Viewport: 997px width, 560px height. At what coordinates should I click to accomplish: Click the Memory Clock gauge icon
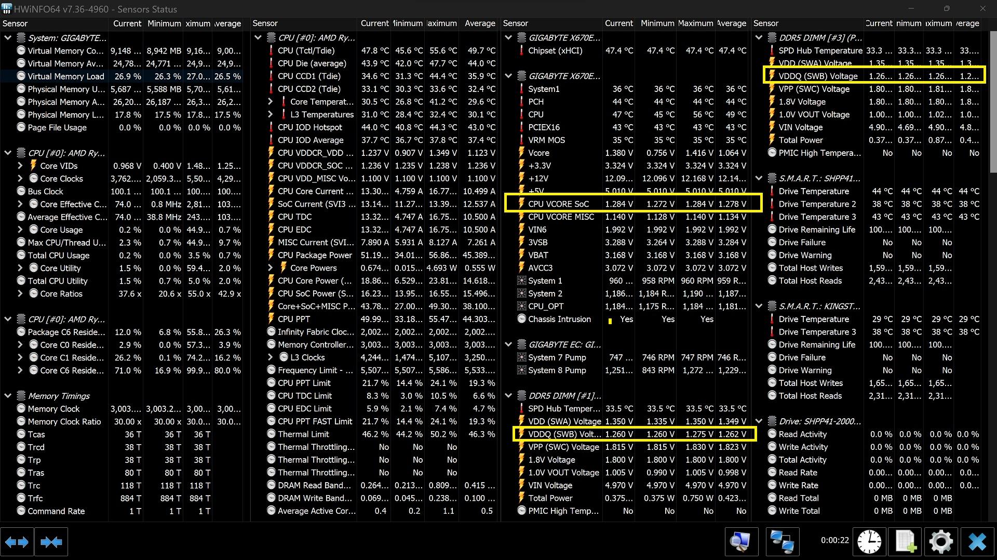pyautogui.click(x=21, y=409)
